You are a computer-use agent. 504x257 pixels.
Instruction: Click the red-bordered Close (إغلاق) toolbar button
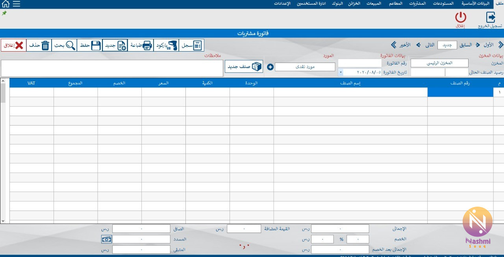click(13, 45)
